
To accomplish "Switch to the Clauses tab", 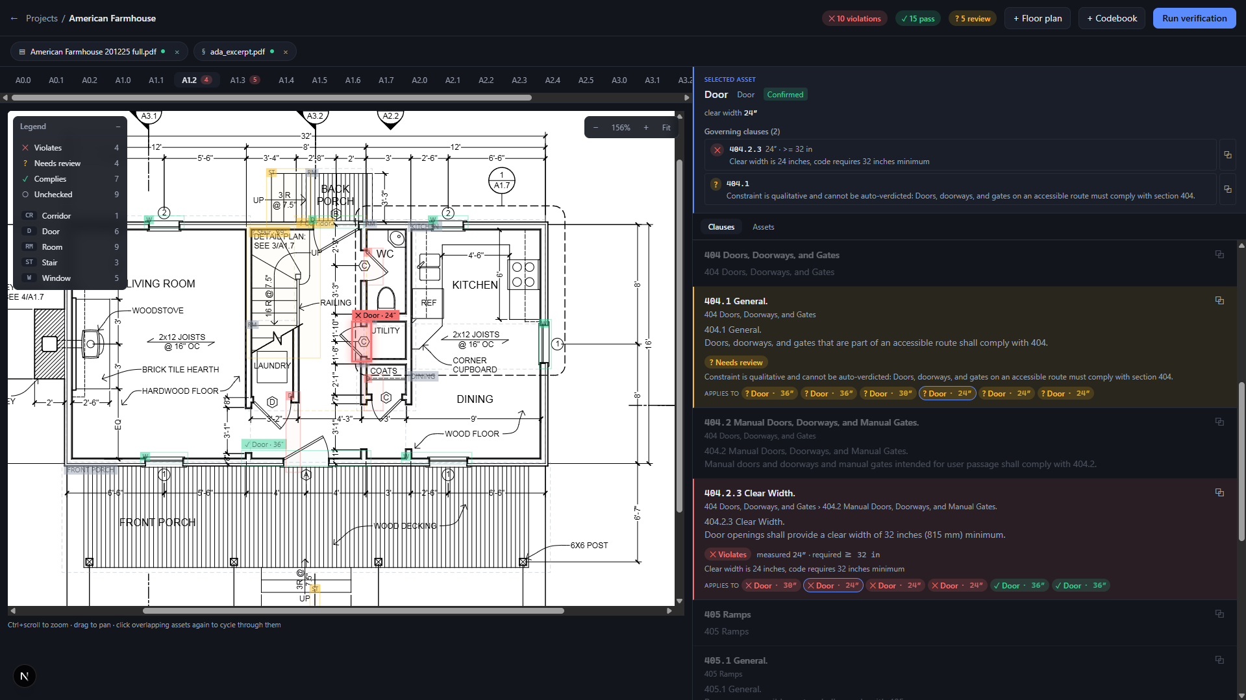I will [721, 227].
